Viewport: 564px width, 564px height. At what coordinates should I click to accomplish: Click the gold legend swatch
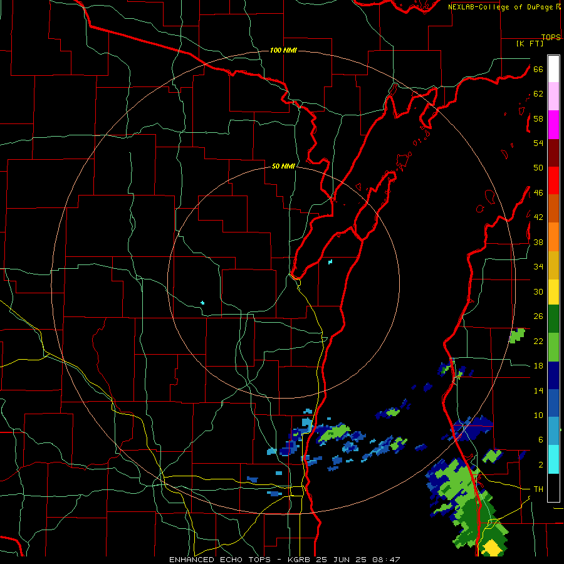[553, 265]
